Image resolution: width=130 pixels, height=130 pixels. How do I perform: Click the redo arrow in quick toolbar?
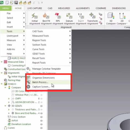point(38,2)
